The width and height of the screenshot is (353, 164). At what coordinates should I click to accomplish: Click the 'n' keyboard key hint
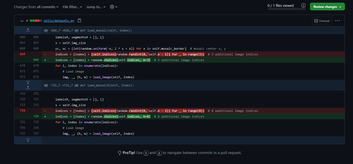point(146,153)
